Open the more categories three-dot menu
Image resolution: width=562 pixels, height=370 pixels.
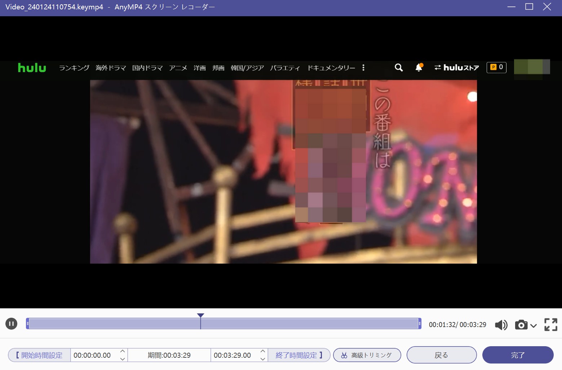(x=363, y=67)
